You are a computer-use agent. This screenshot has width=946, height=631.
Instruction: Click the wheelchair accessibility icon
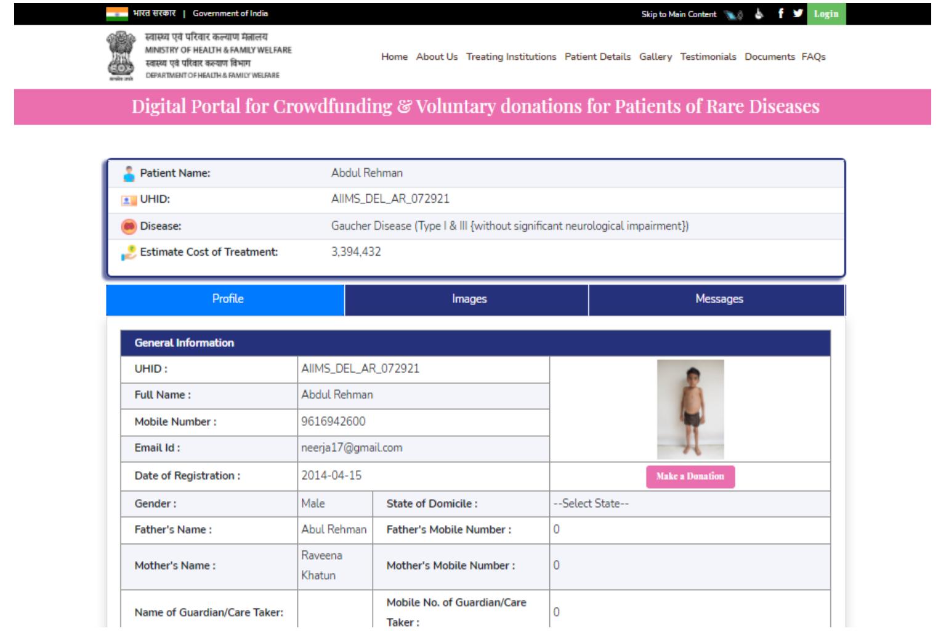click(759, 14)
